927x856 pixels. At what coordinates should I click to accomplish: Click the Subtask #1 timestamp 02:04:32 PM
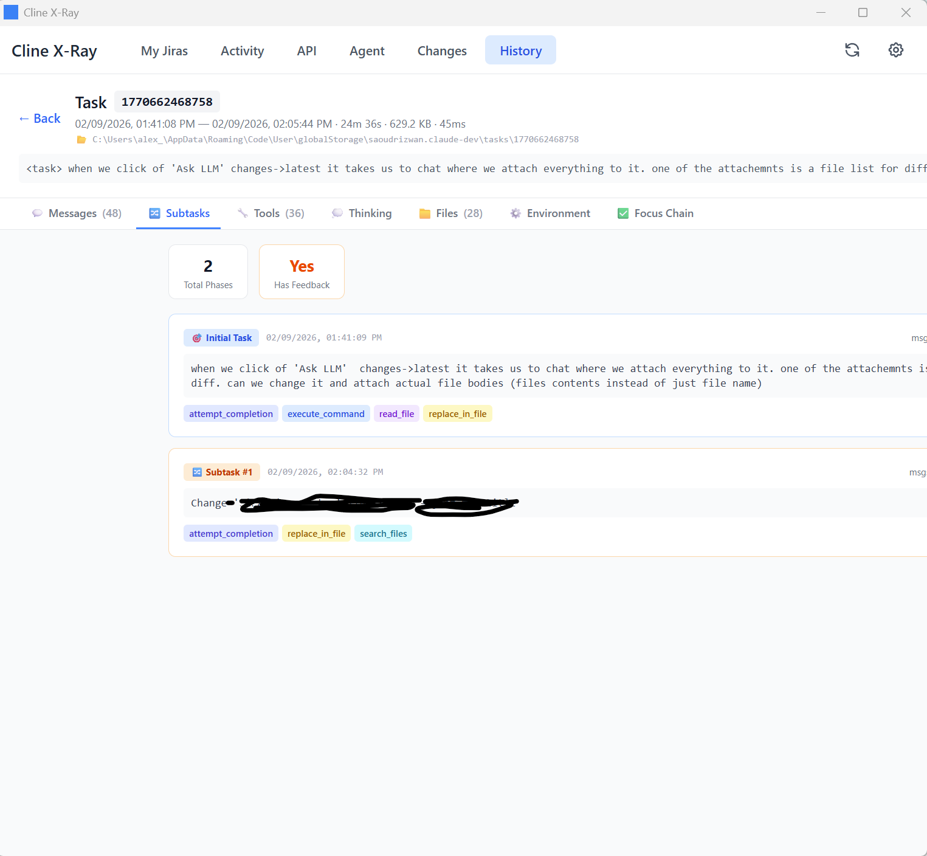pyautogui.click(x=325, y=472)
